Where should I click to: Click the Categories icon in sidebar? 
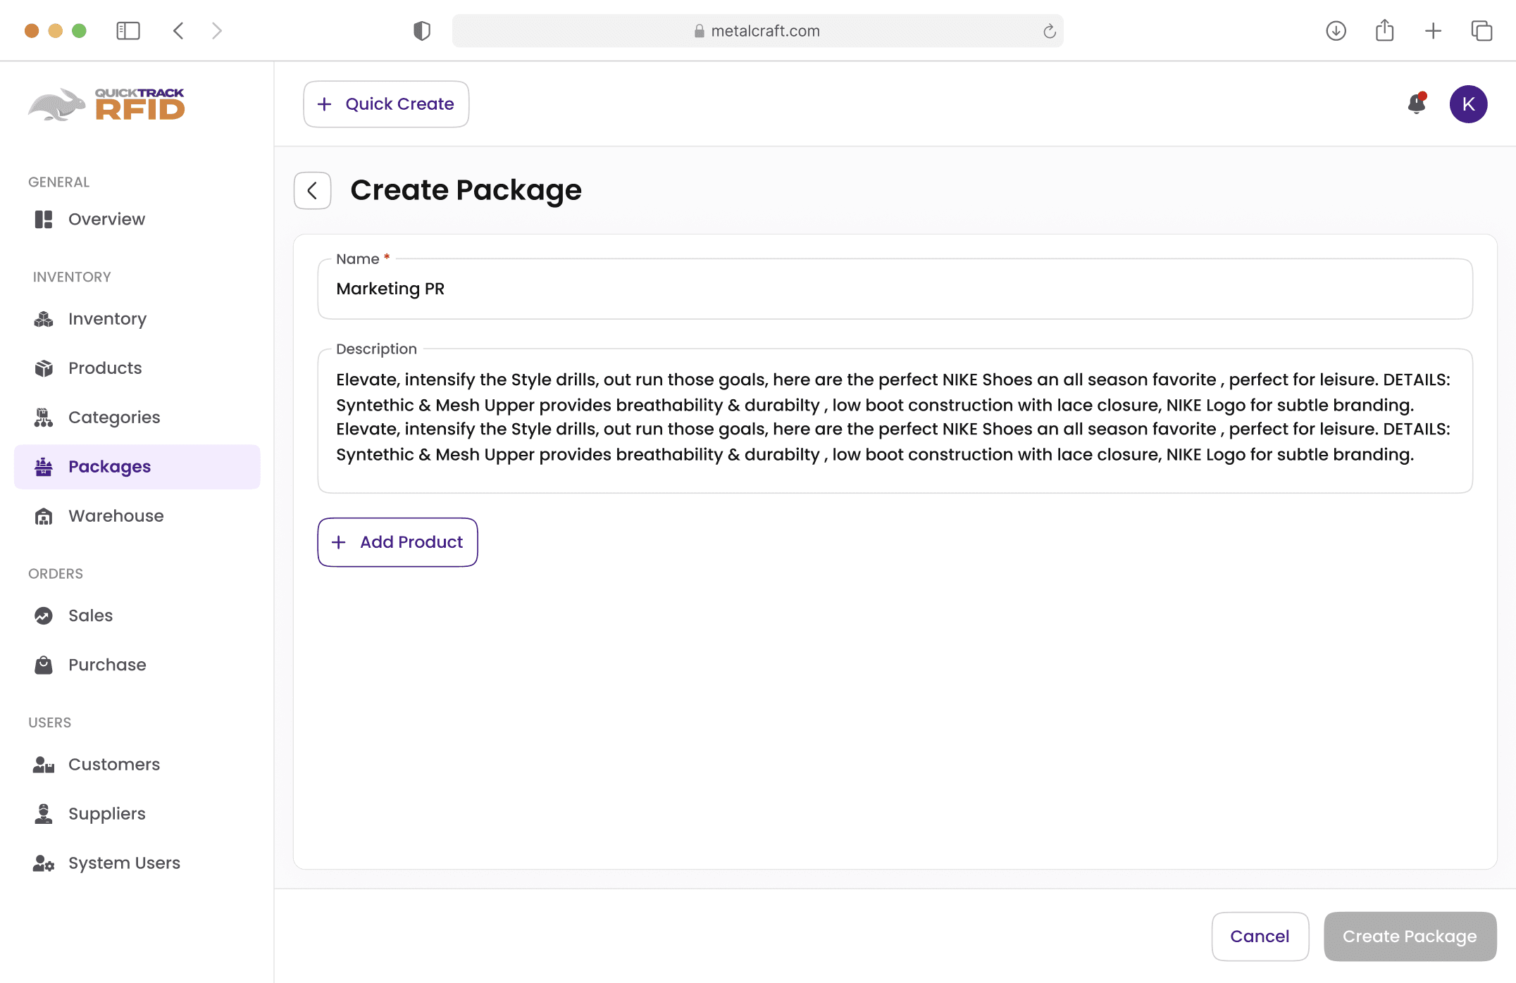44,418
